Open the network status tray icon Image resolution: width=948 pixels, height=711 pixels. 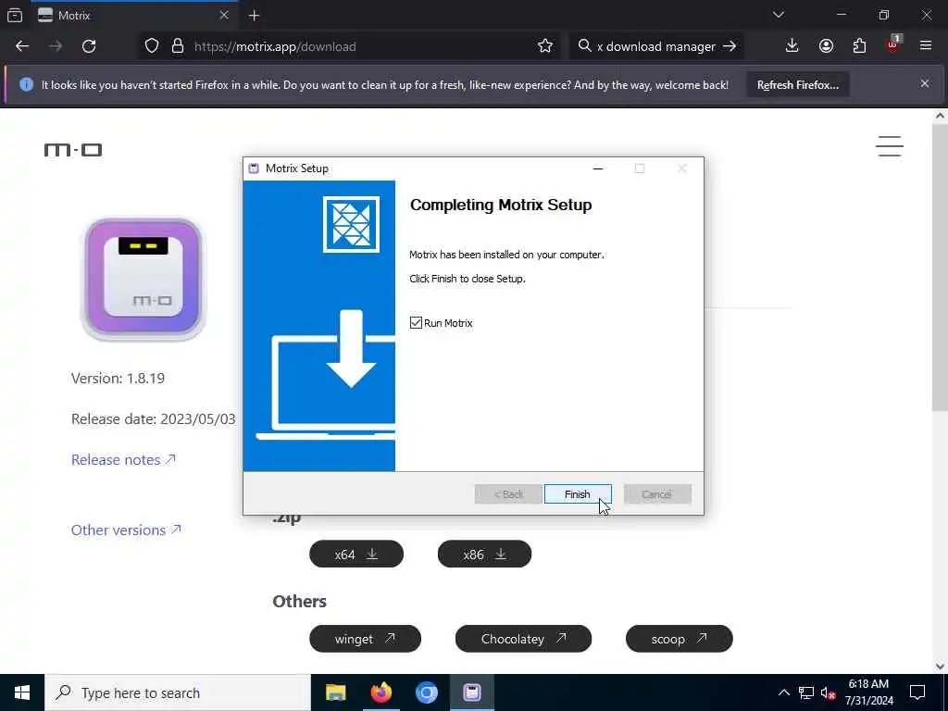click(x=806, y=692)
